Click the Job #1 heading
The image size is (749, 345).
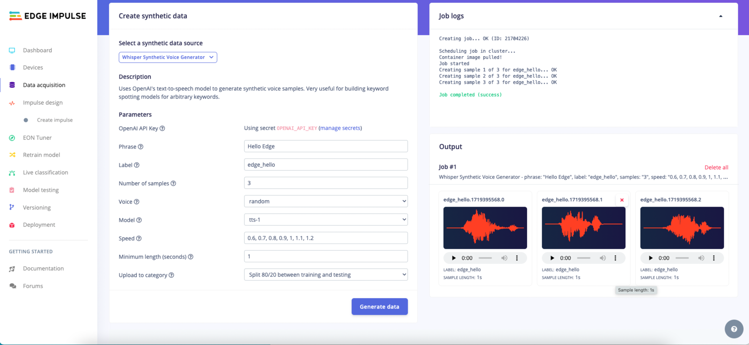448,167
